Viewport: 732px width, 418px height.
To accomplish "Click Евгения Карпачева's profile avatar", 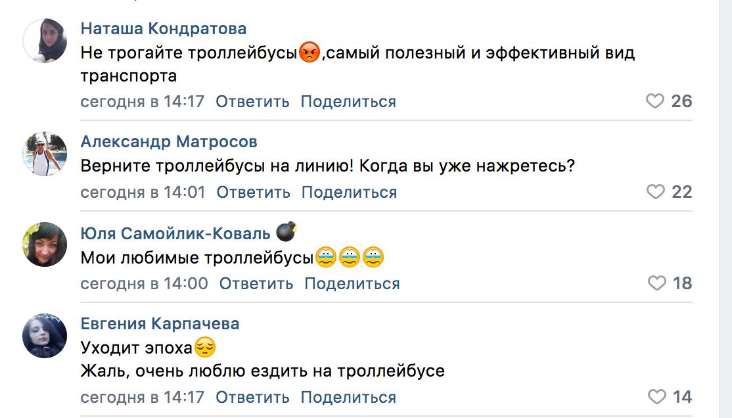I will click(45, 335).
